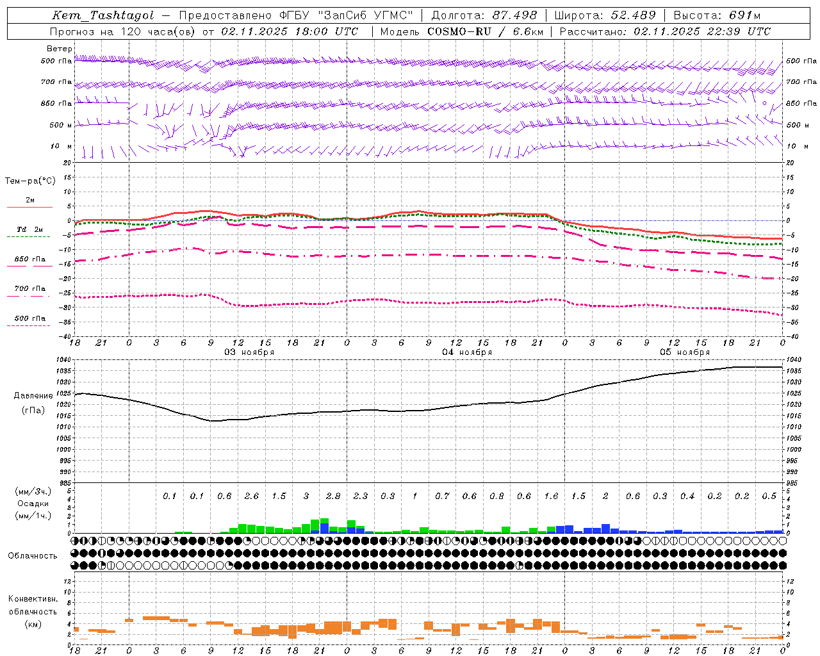The image size is (820, 656).
Task: Click the 05 ноября date label
Action: click(x=685, y=352)
